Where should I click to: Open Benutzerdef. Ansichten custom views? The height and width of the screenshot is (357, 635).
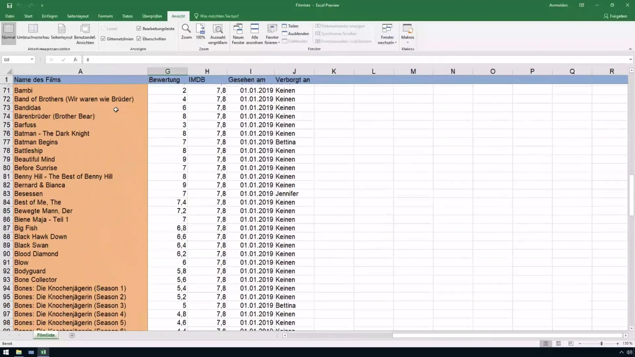click(x=85, y=34)
